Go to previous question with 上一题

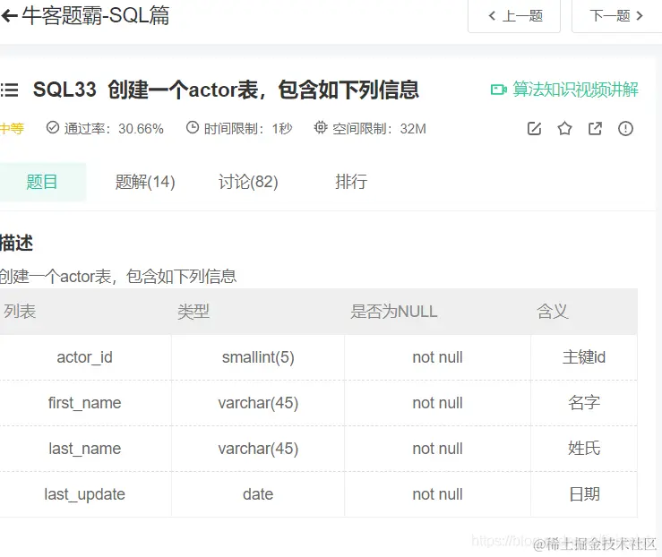pyautogui.click(x=514, y=16)
